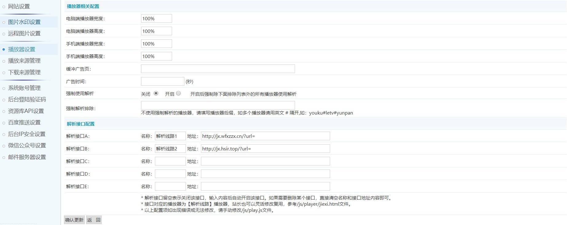Click the note mentioning /js/play.js文件
Image resolution: width=567 pixels, height=225 pixels.
point(208,210)
